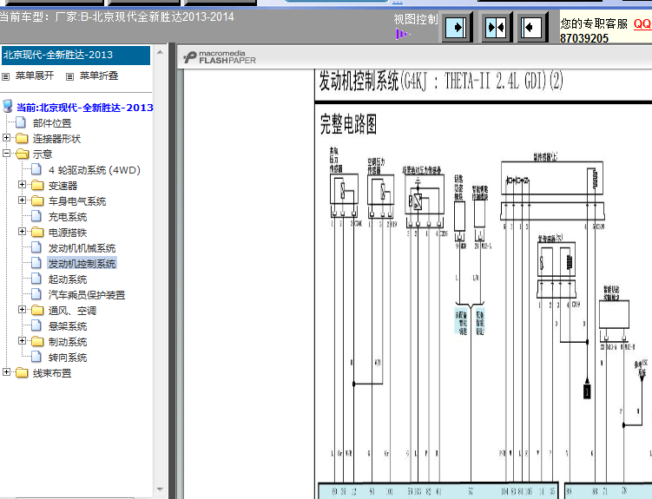Expand the 连接器形状 tree node

[x=6, y=137]
